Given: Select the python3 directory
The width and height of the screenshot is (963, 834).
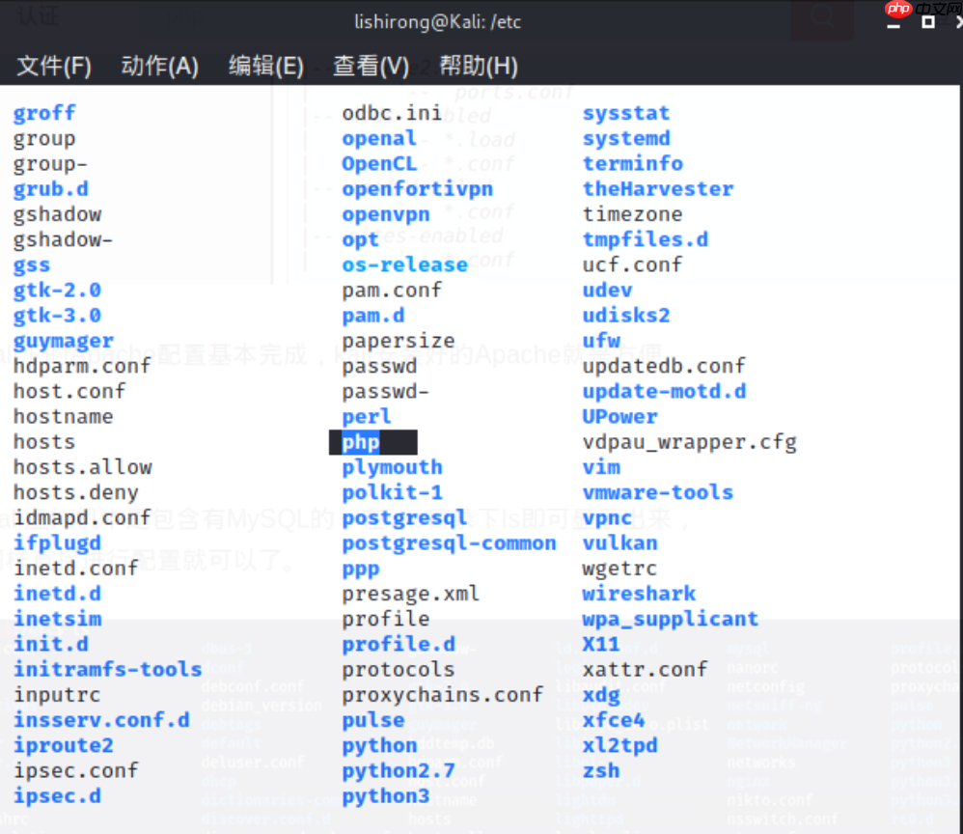Looking at the screenshot, I should coord(386,796).
